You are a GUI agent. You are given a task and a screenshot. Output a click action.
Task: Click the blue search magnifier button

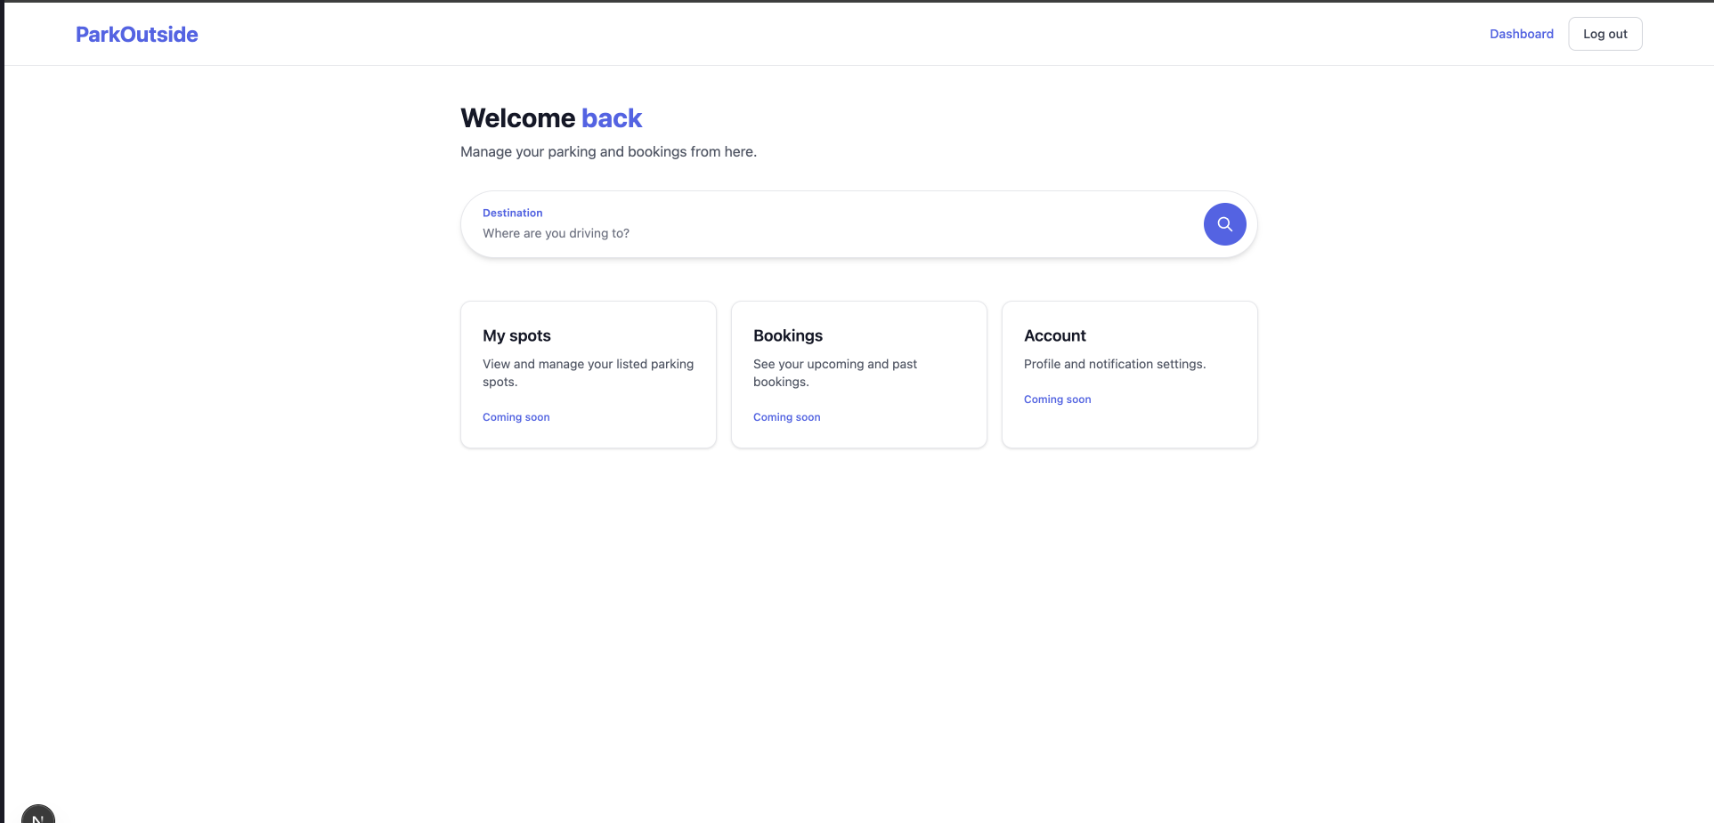coord(1224,224)
